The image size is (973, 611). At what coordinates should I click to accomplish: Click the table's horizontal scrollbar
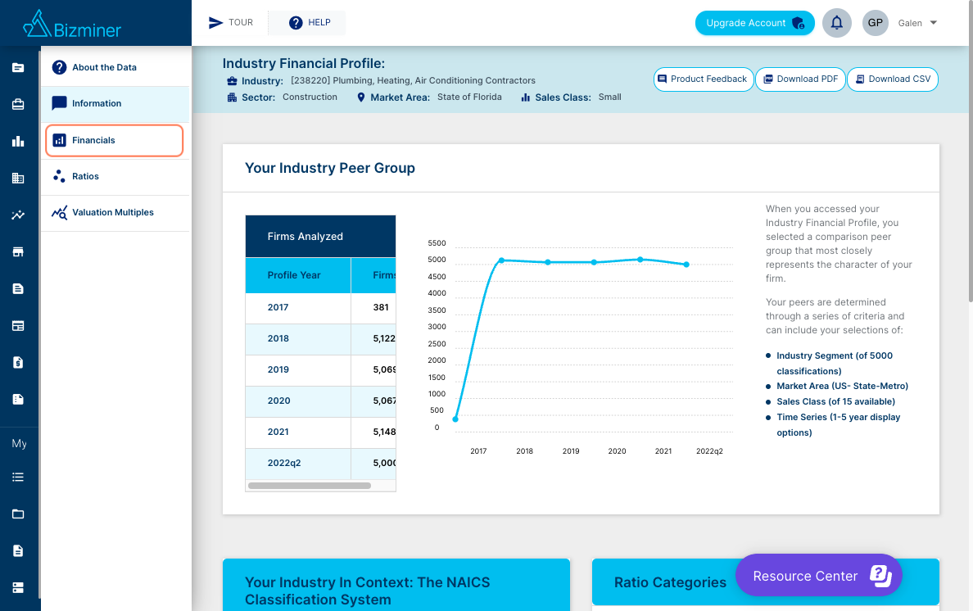coord(310,486)
